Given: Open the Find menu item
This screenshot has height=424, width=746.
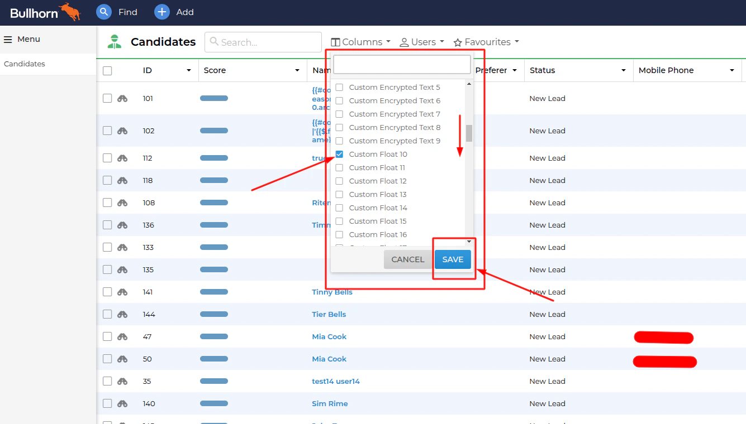Looking at the screenshot, I should [128, 12].
